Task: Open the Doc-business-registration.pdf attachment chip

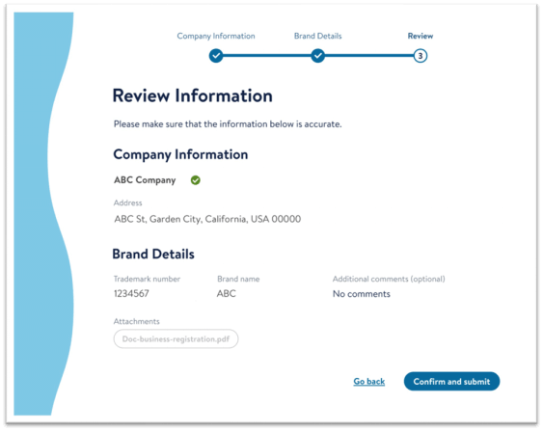Action: (x=176, y=338)
